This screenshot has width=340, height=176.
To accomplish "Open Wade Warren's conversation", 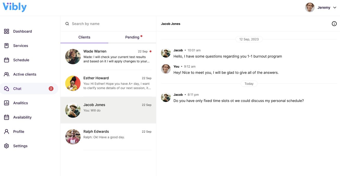I will (108, 56).
